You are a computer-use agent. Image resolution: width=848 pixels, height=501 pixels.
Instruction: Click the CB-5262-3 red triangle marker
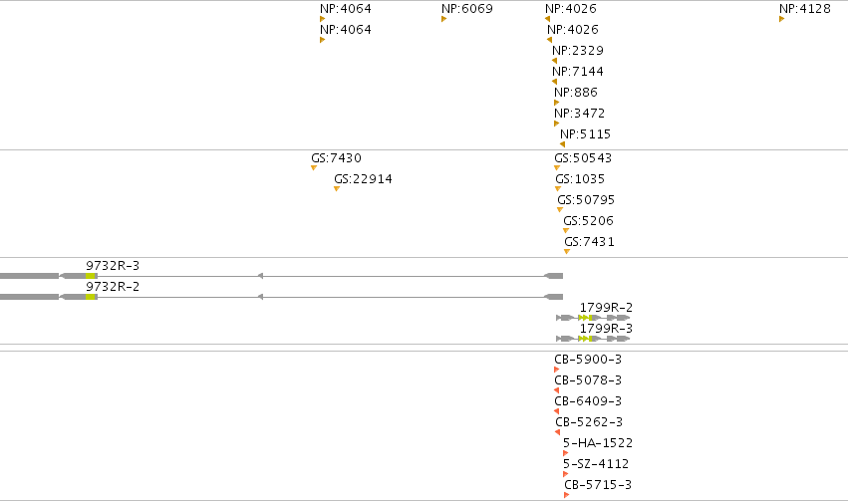[x=558, y=432]
